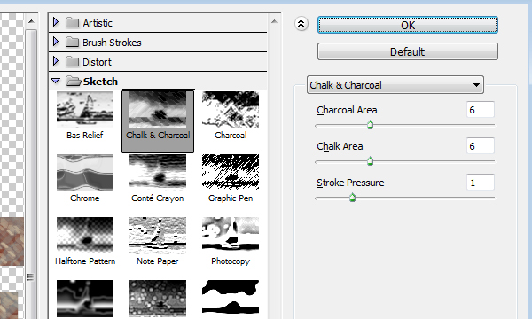Image resolution: width=532 pixels, height=319 pixels.
Task: Click the Chalk Area value field
Action: click(480, 146)
